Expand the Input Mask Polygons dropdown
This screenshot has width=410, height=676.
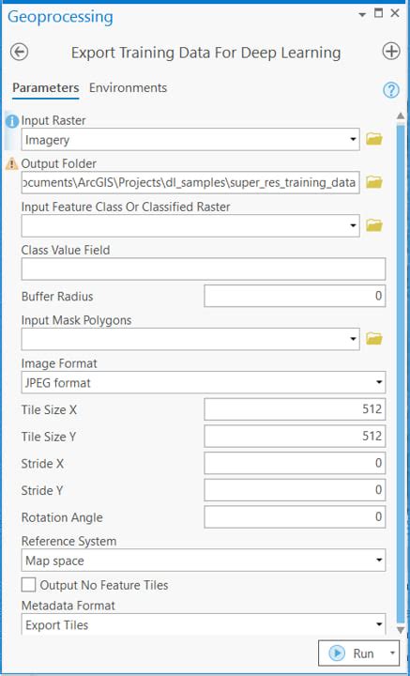point(353,339)
